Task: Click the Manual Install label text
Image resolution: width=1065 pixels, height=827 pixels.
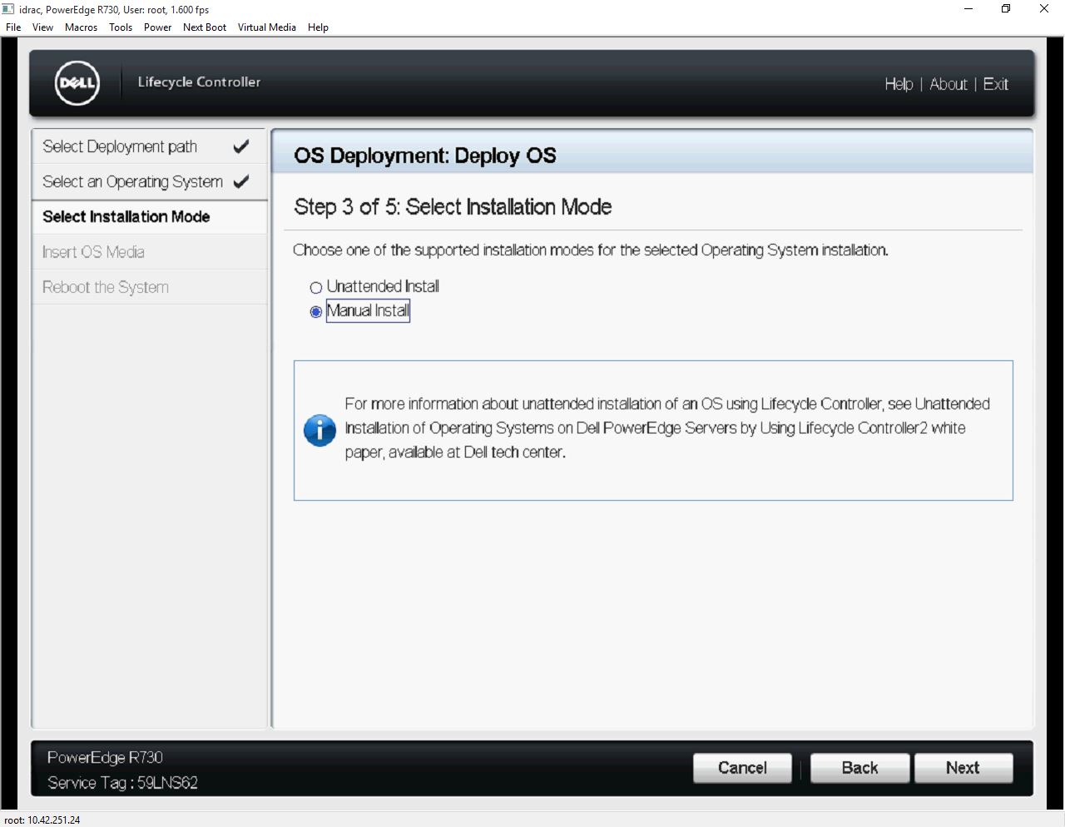Action: [x=368, y=311]
